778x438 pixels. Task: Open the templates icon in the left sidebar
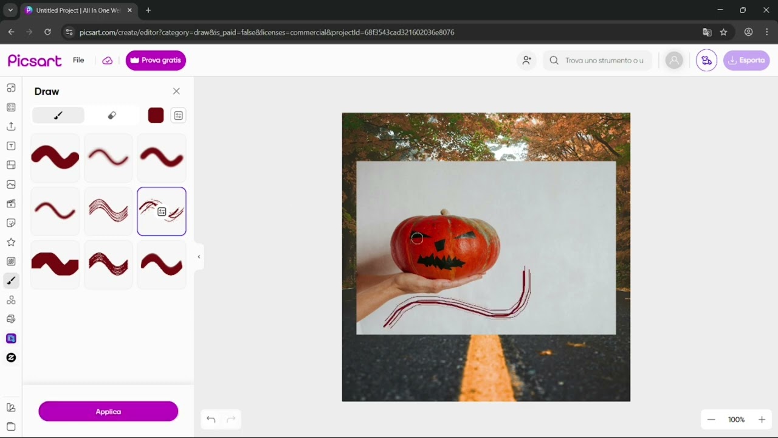(x=11, y=107)
